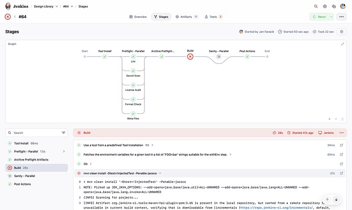Reset the pipeline graph zoom

342,119
